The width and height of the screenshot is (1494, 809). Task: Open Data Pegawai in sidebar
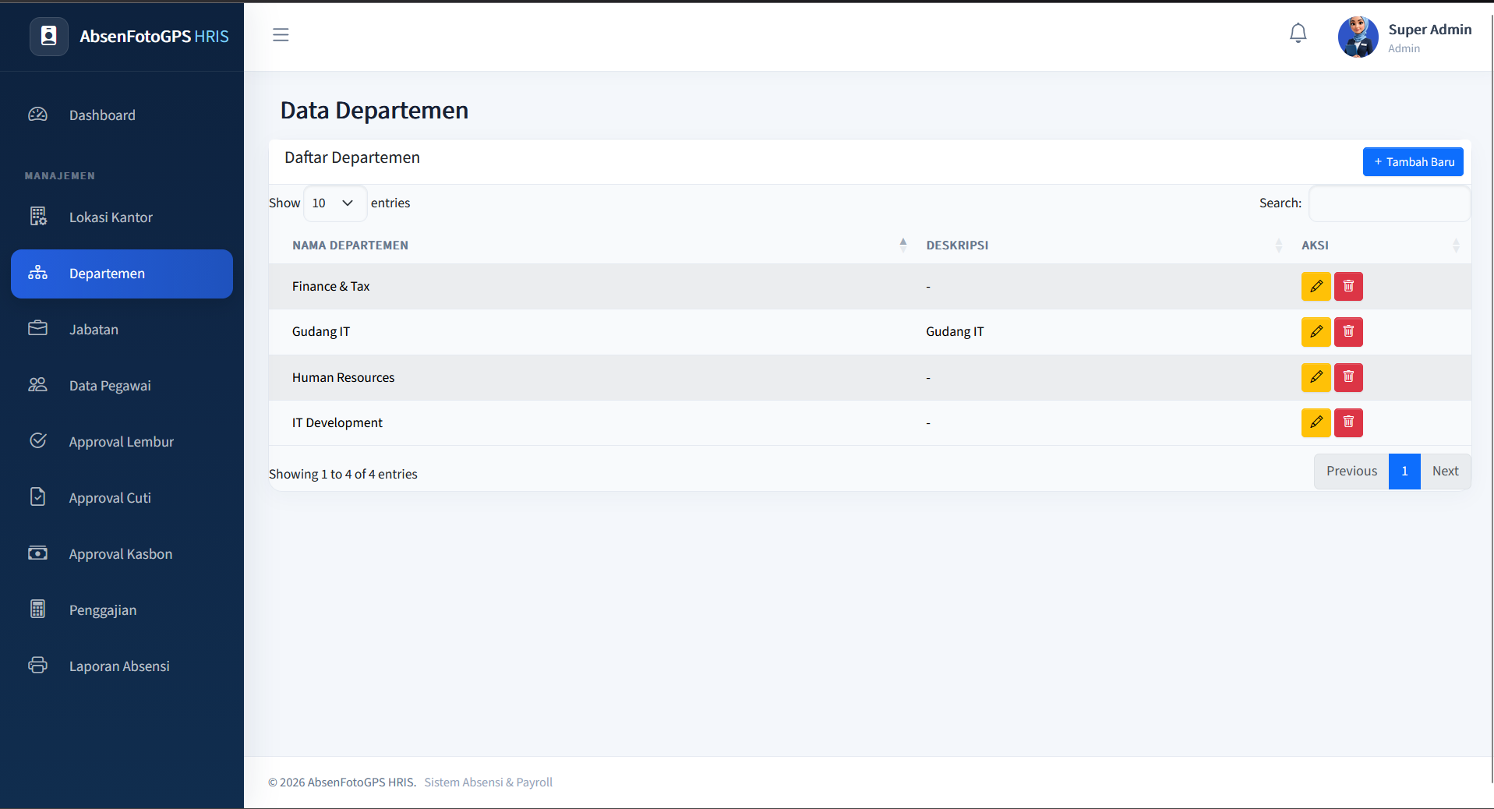tap(122, 386)
